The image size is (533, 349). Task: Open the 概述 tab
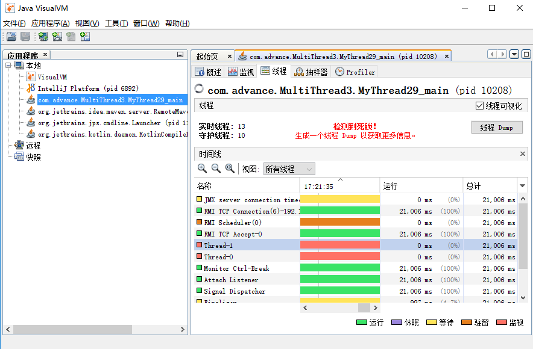pyautogui.click(x=208, y=72)
